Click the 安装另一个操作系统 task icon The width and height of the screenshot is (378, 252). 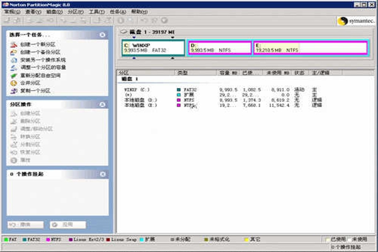(x=13, y=60)
